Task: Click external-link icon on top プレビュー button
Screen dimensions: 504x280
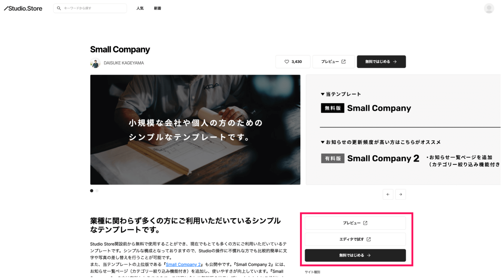Action: pos(343,62)
